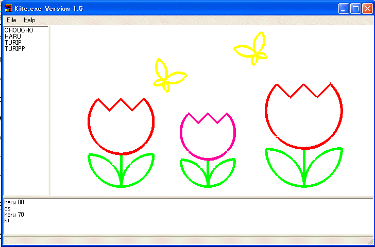Click the 'cs' command line
The width and height of the screenshot is (375, 247).
pyautogui.click(x=7, y=208)
